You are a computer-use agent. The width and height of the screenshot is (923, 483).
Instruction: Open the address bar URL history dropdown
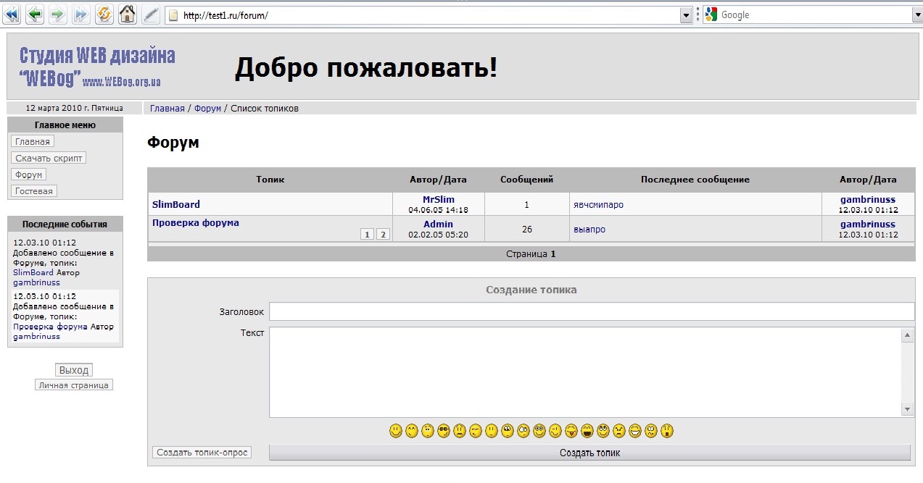pos(686,15)
